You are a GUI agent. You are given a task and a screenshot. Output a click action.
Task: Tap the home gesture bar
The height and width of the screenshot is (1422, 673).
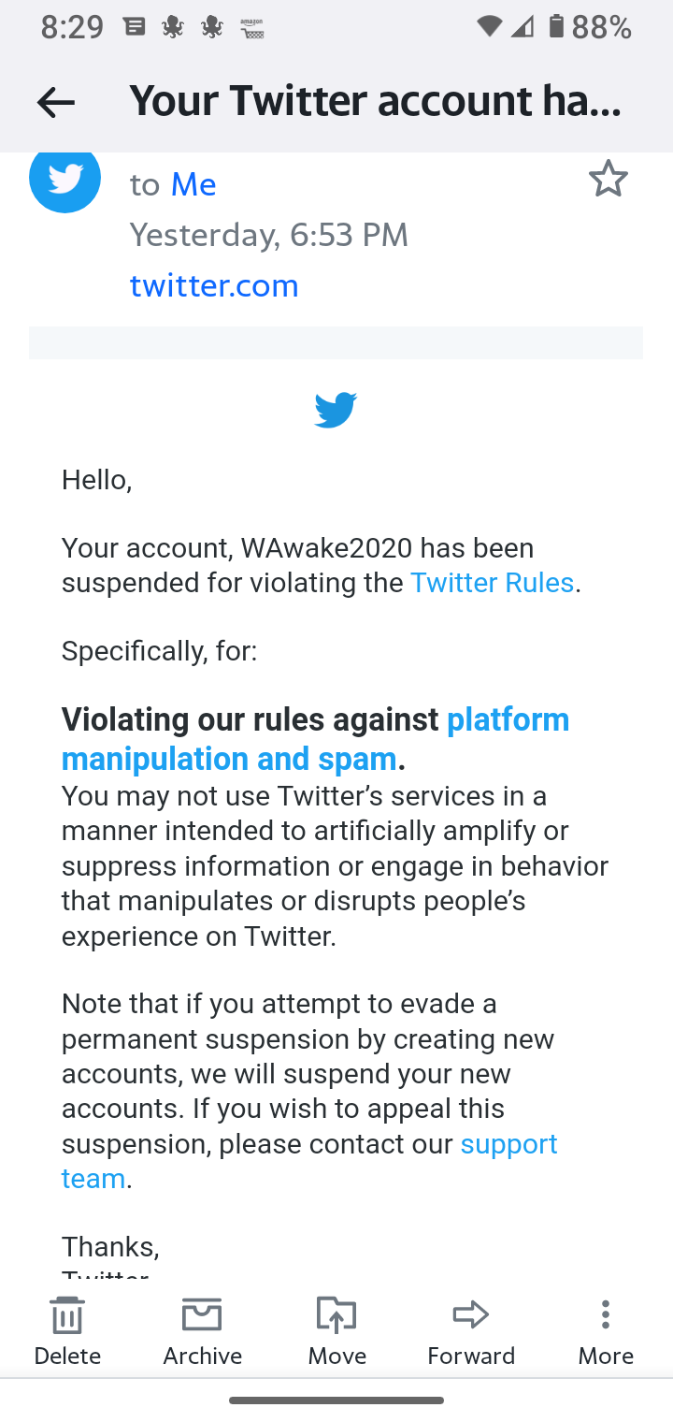(336, 1400)
